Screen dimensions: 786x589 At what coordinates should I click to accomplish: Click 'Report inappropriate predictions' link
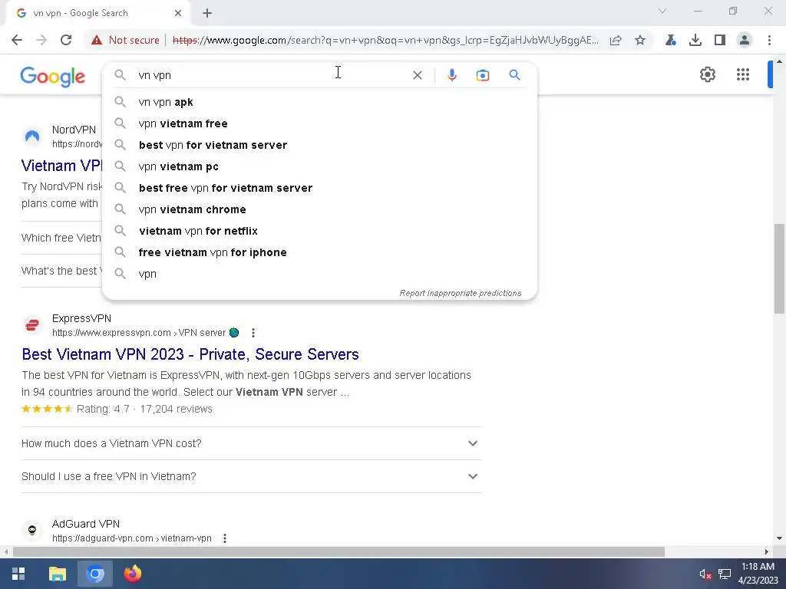(461, 293)
